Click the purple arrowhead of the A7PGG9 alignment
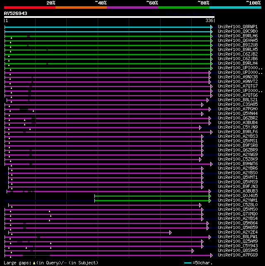This screenshot has width=265, height=266. (x=212, y=255)
